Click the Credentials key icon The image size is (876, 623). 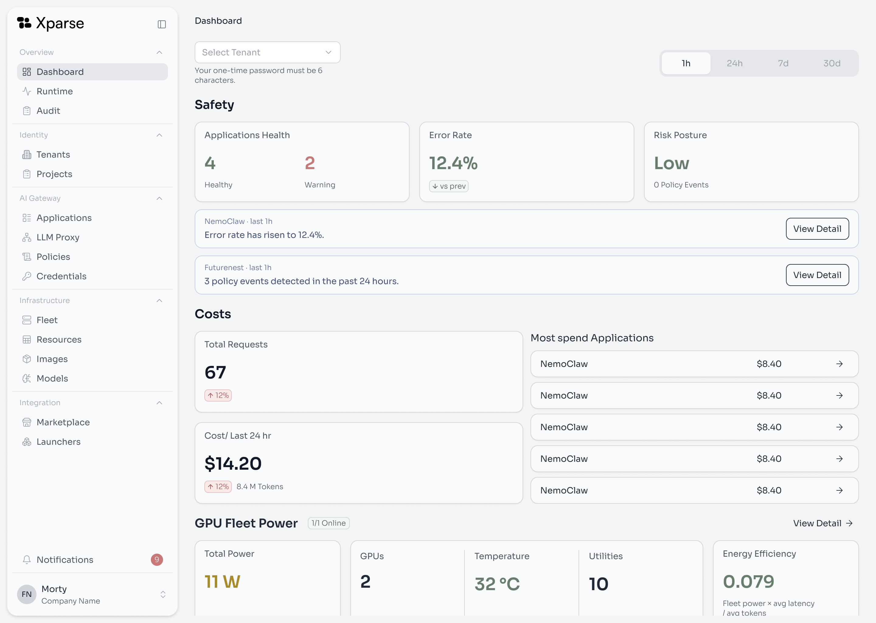pos(26,276)
